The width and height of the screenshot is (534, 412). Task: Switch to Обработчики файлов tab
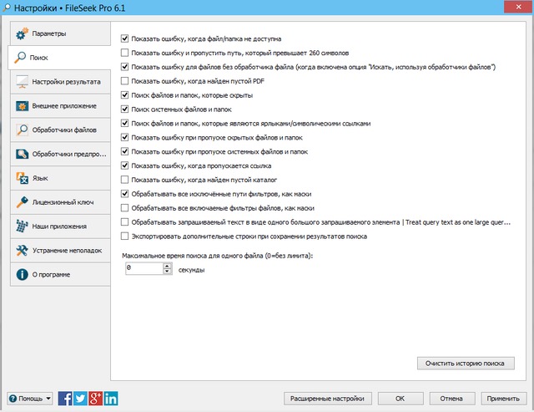(60, 130)
